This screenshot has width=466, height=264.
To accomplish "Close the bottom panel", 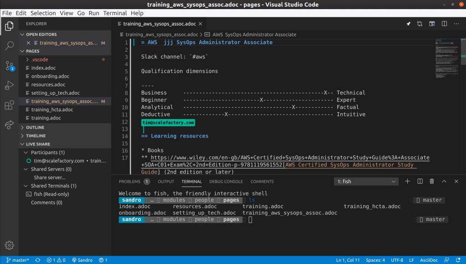I will coord(456,181).
